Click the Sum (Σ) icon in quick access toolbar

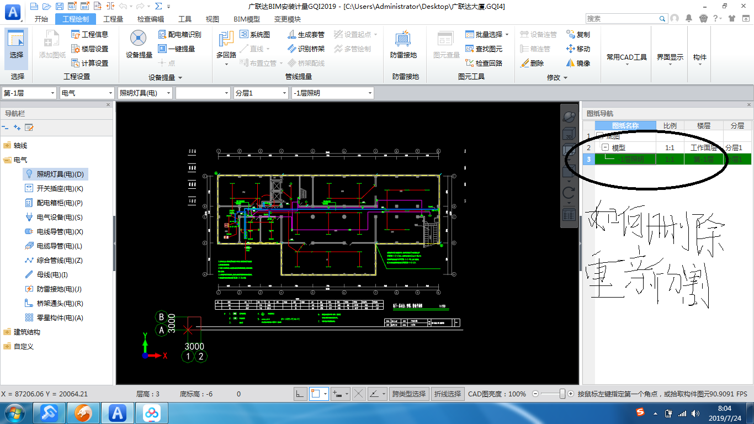(158, 6)
